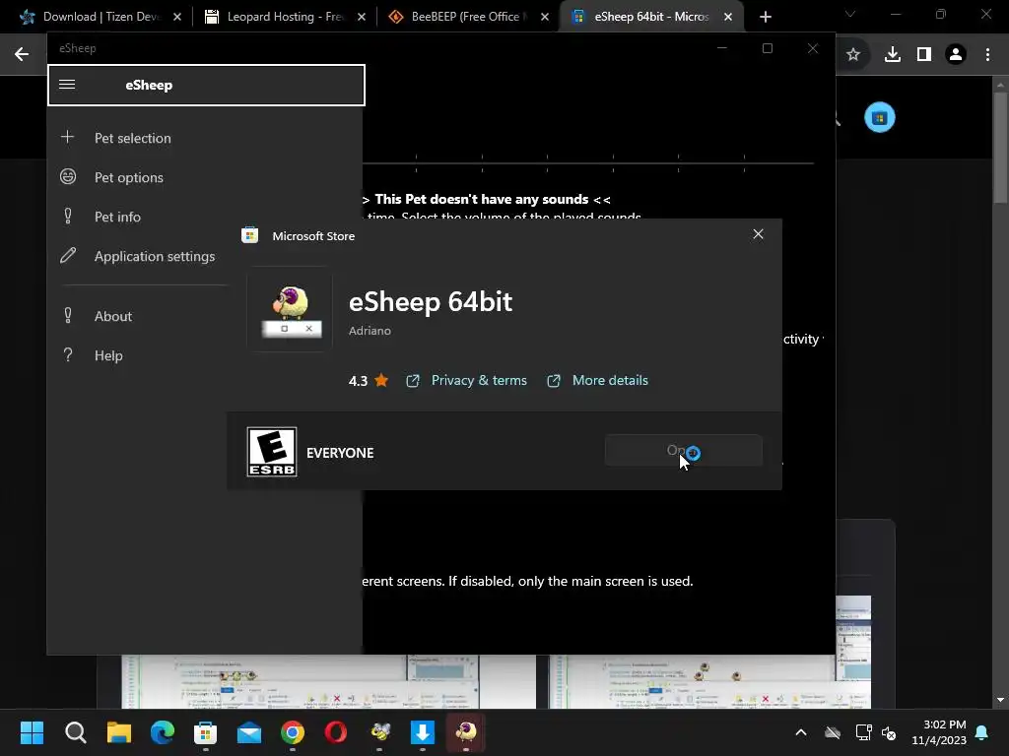The height and width of the screenshot is (756, 1009).
Task: Open Mail app from taskbar
Action: coord(249,732)
